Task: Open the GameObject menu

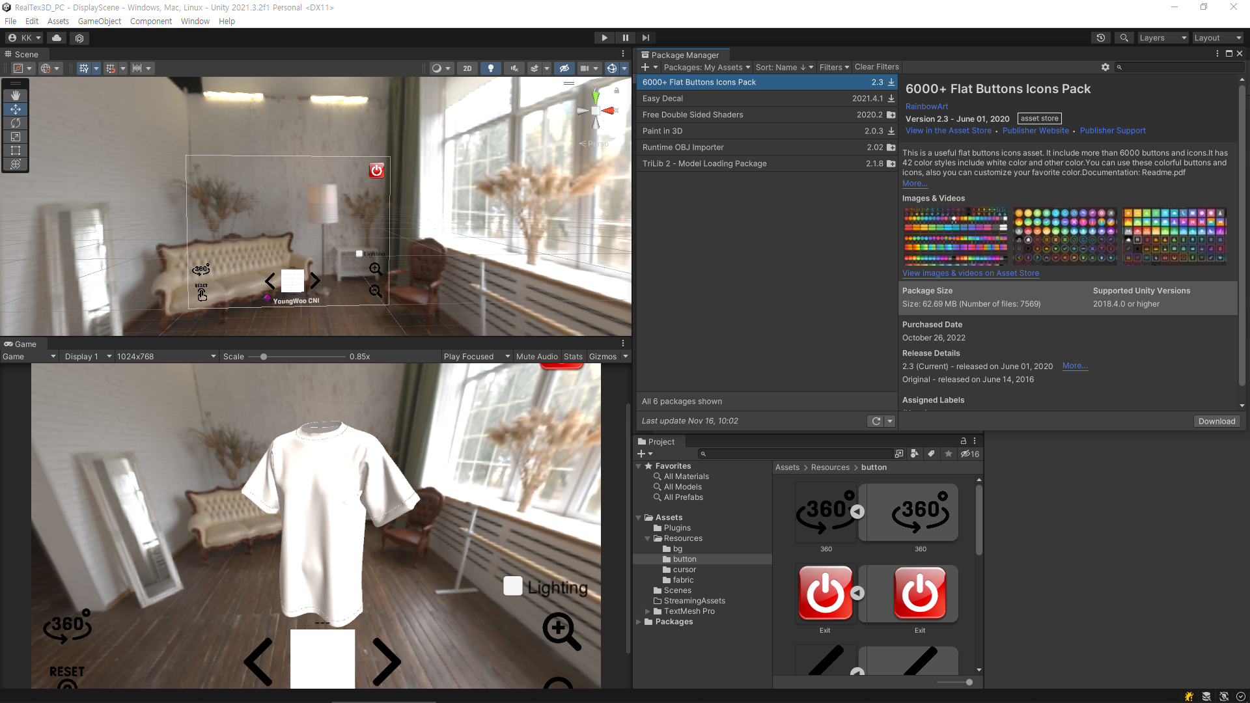Action: (x=99, y=21)
